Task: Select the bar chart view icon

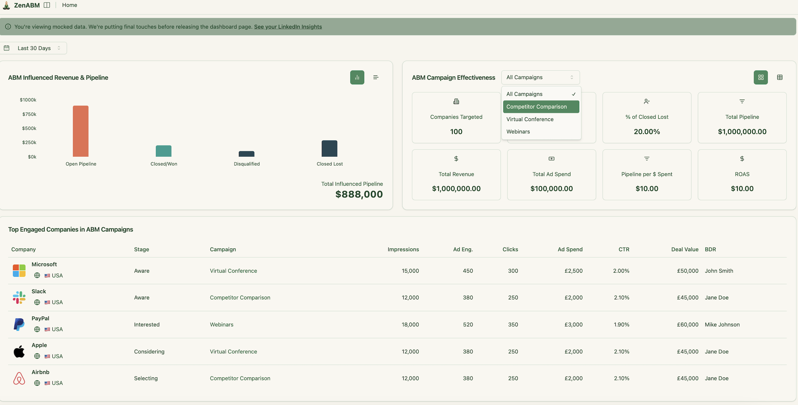Action: click(x=357, y=77)
